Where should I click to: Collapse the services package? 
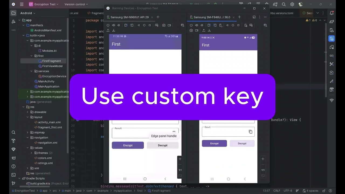click(x=31, y=71)
